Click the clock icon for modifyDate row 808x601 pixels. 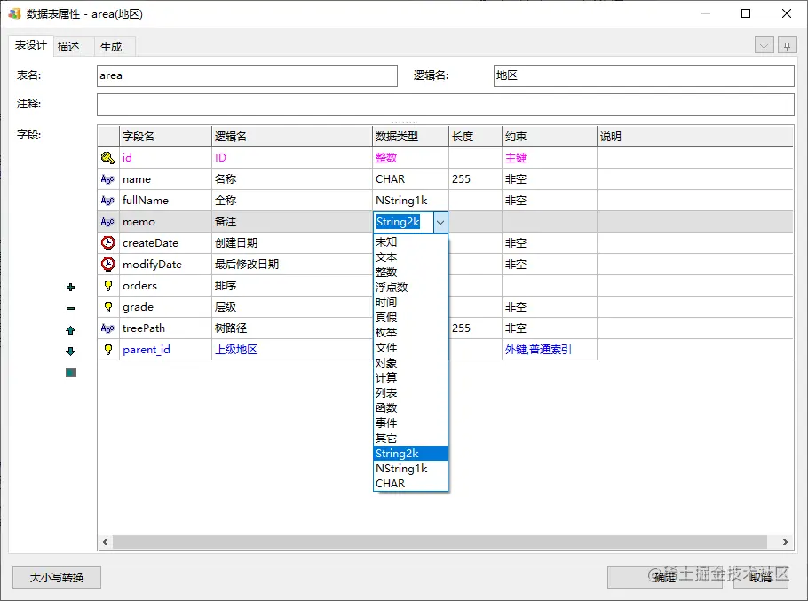pos(107,265)
